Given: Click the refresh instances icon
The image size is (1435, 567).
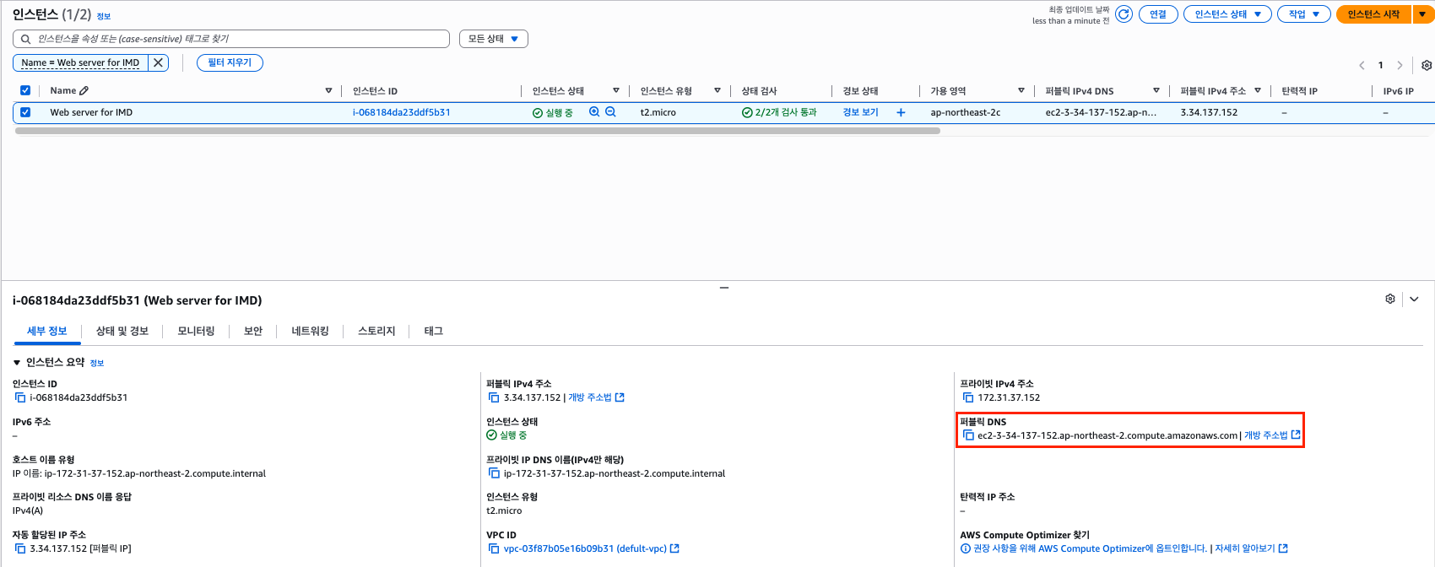Looking at the screenshot, I should click(x=1124, y=14).
